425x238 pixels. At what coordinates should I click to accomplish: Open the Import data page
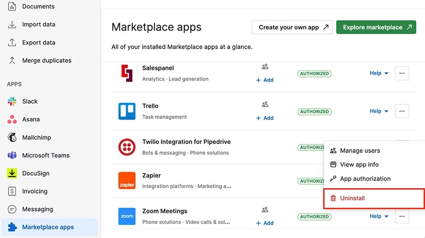(32, 25)
